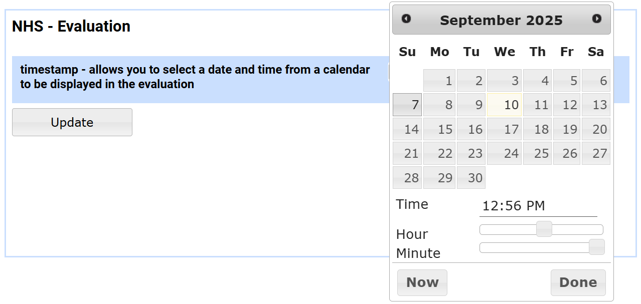Go to previous month in calendar

(x=406, y=19)
